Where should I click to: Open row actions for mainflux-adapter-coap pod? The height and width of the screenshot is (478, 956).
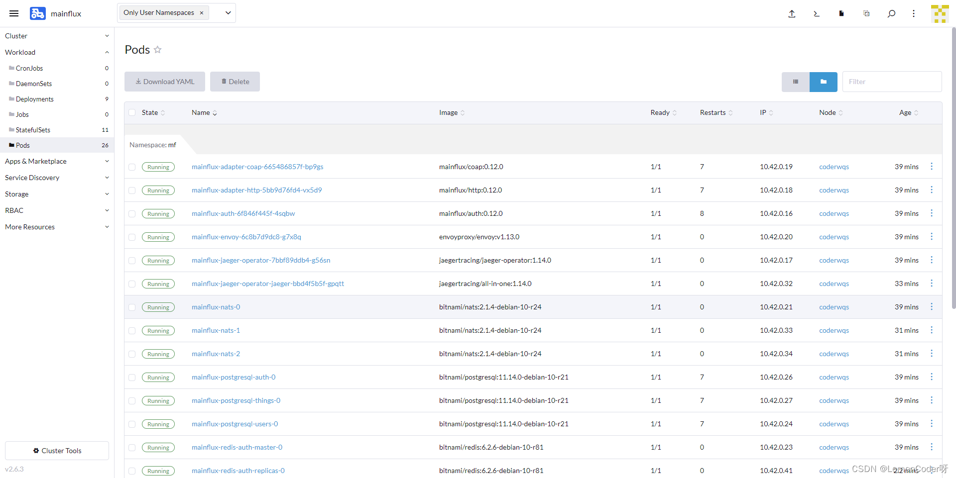(932, 166)
